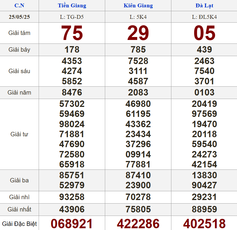
Task: Click Kiên Giang special prize 422286
Action: [138, 224]
